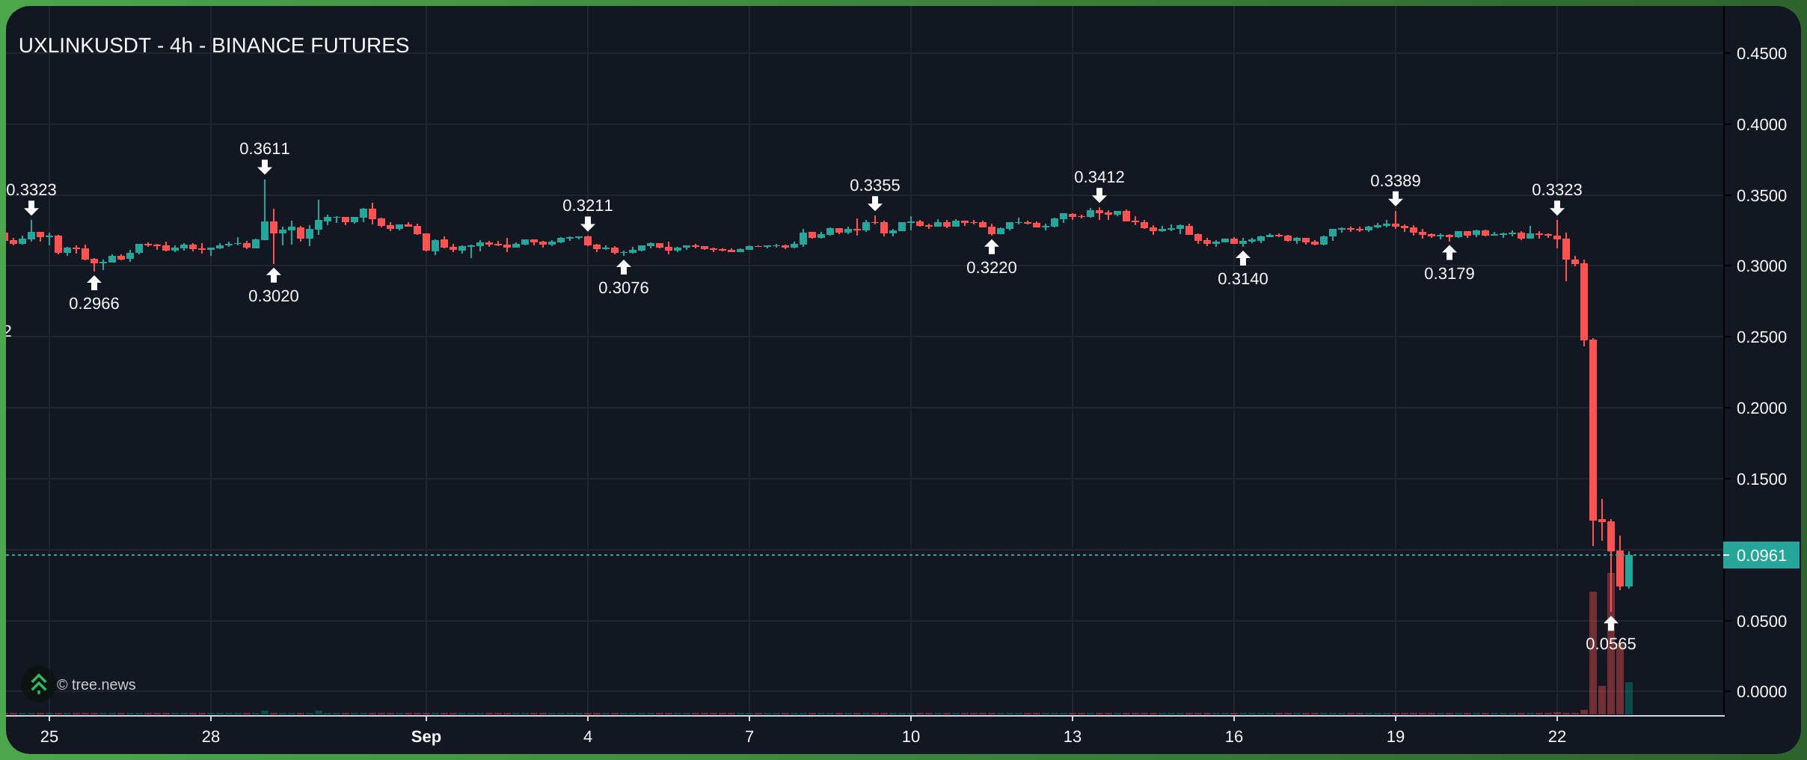
Task: Click the 0.3220 swing low price label
Action: pyautogui.click(x=991, y=267)
